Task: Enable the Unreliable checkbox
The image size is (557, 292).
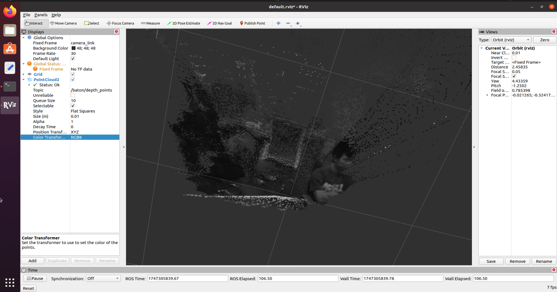Action: pos(73,95)
